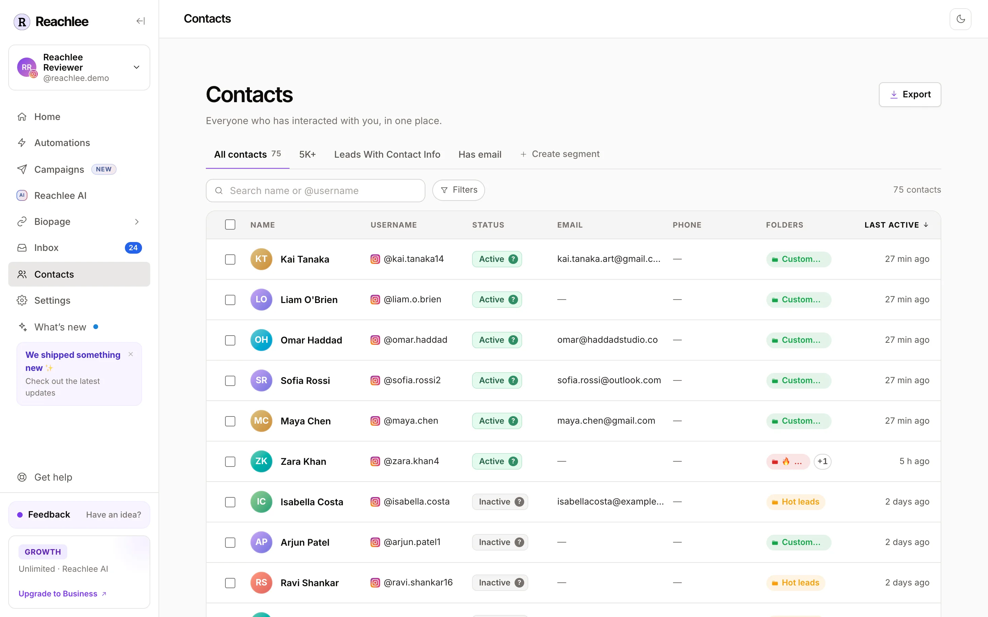Click the RR account avatar
This screenshot has height=617, width=988.
[x=26, y=67]
